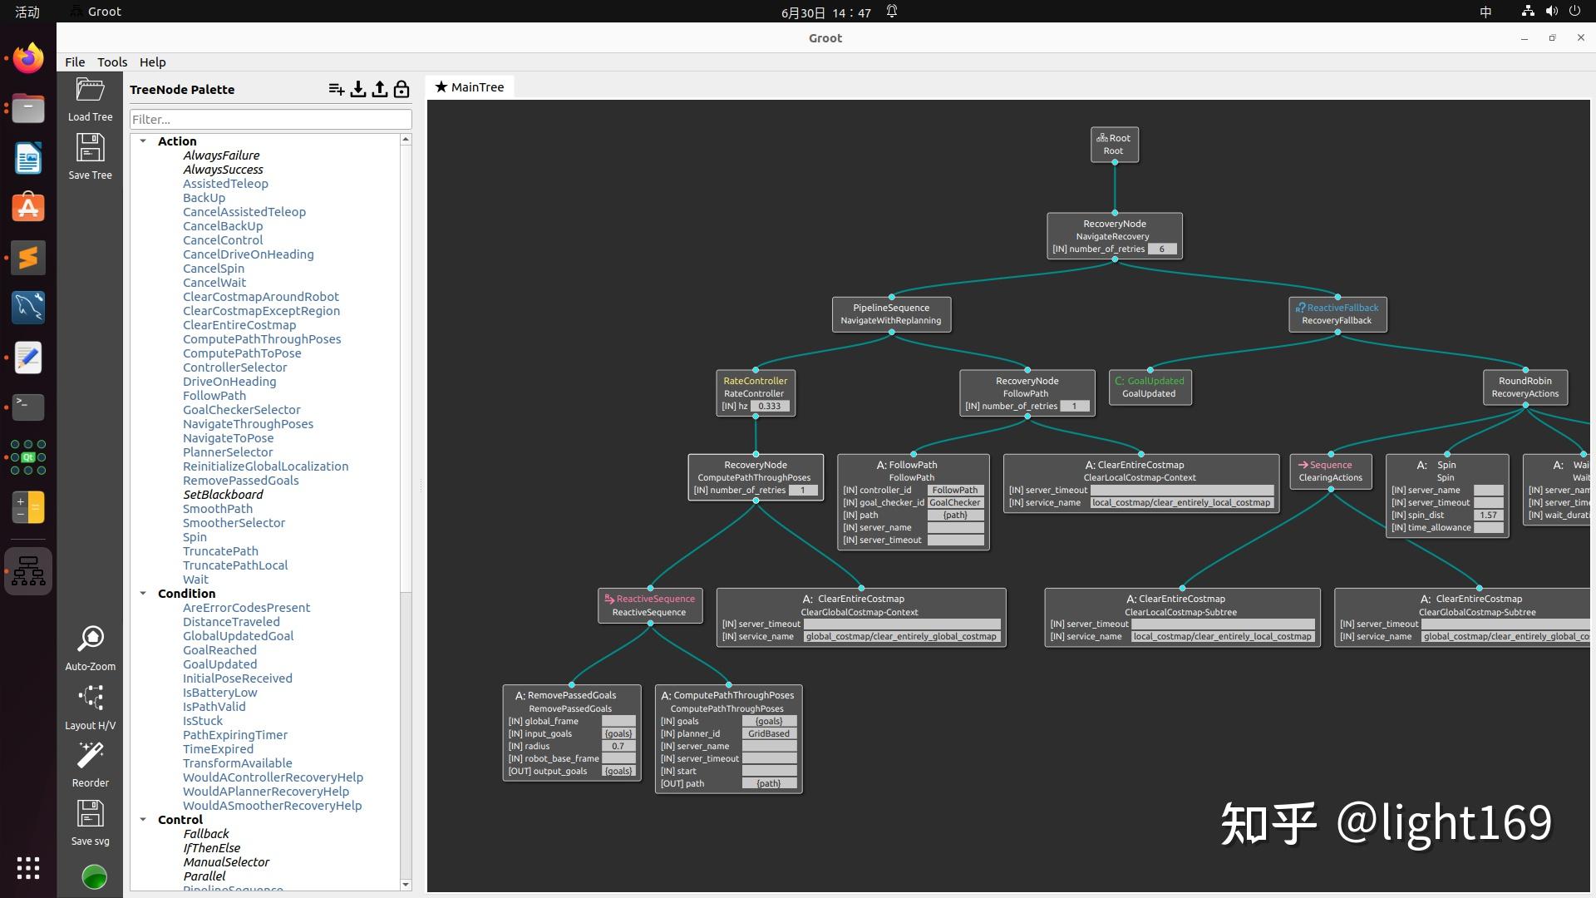Switch the Layout H/V orientation
The height and width of the screenshot is (898, 1596).
tap(90, 698)
